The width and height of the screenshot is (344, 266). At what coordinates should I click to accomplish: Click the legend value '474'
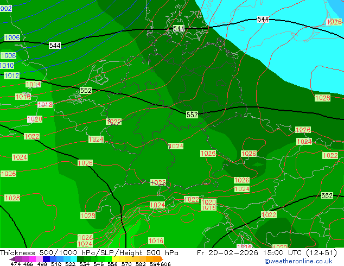point(16,264)
